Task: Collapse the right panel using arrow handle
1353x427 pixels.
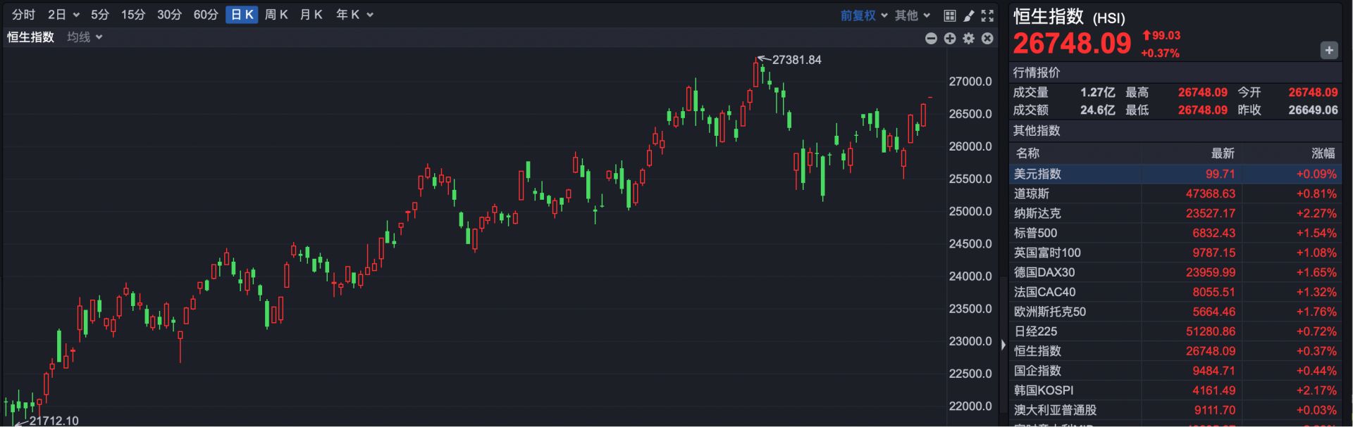Action: coord(1003,345)
